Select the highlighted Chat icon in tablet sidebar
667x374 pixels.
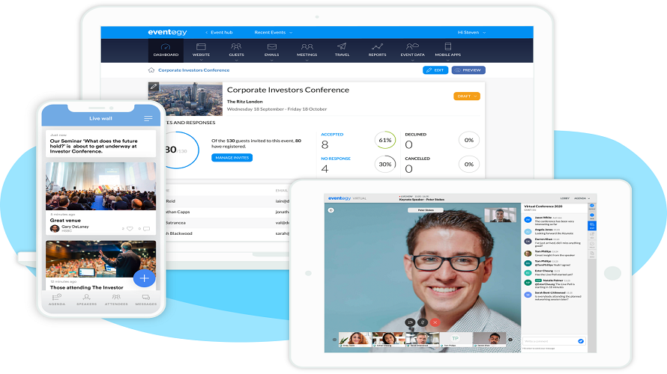(592, 225)
